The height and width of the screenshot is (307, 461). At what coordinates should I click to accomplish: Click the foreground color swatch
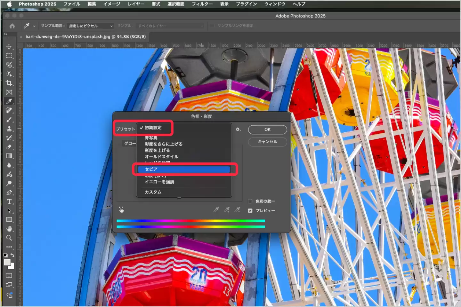(x=7, y=263)
